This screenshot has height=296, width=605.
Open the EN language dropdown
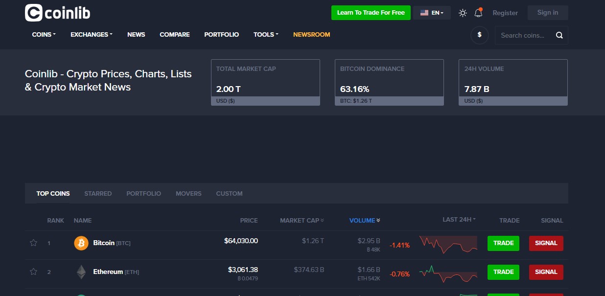pyautogui.click(x=432, y=13)
